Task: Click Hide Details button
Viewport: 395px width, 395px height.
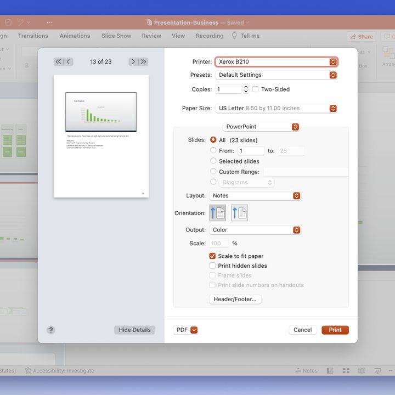Action: coord(134,330)
